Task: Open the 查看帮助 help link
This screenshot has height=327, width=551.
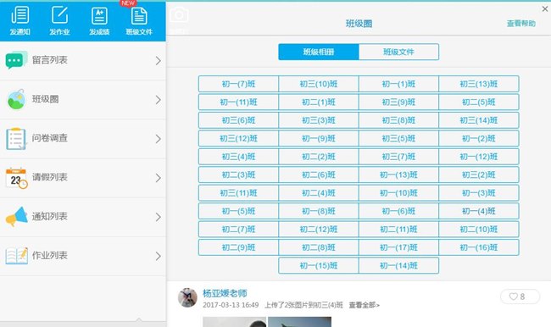Action: coord(520,24)
